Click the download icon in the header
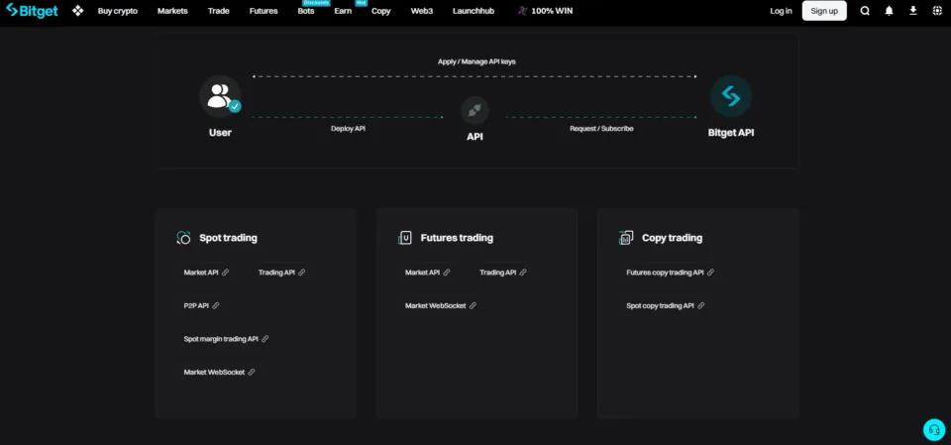Image resolution: width=951 pixels, height=445 pixels. pyautogui.click(x=912, y=11)
